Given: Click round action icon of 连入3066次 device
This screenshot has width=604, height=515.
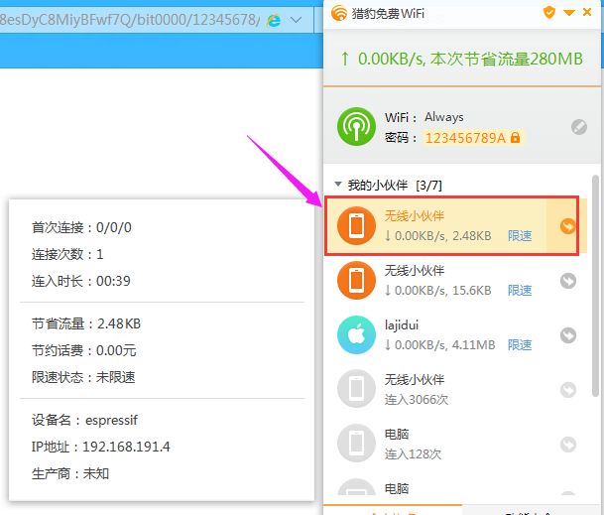Looking at the screenshot, I should (x=567, y=390).
